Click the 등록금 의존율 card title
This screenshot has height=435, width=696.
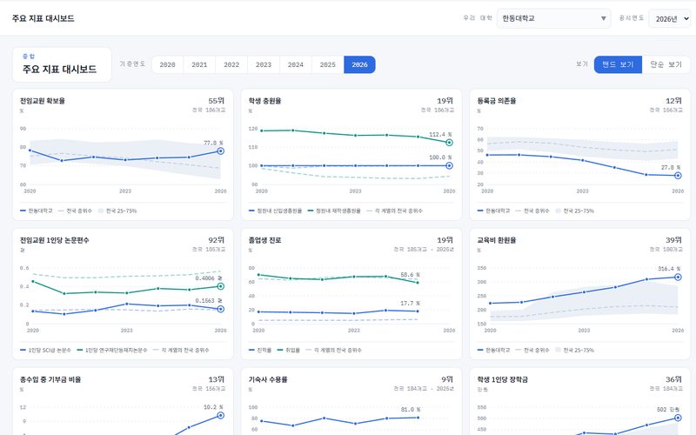pyautogui.click(x=497, y=101)
